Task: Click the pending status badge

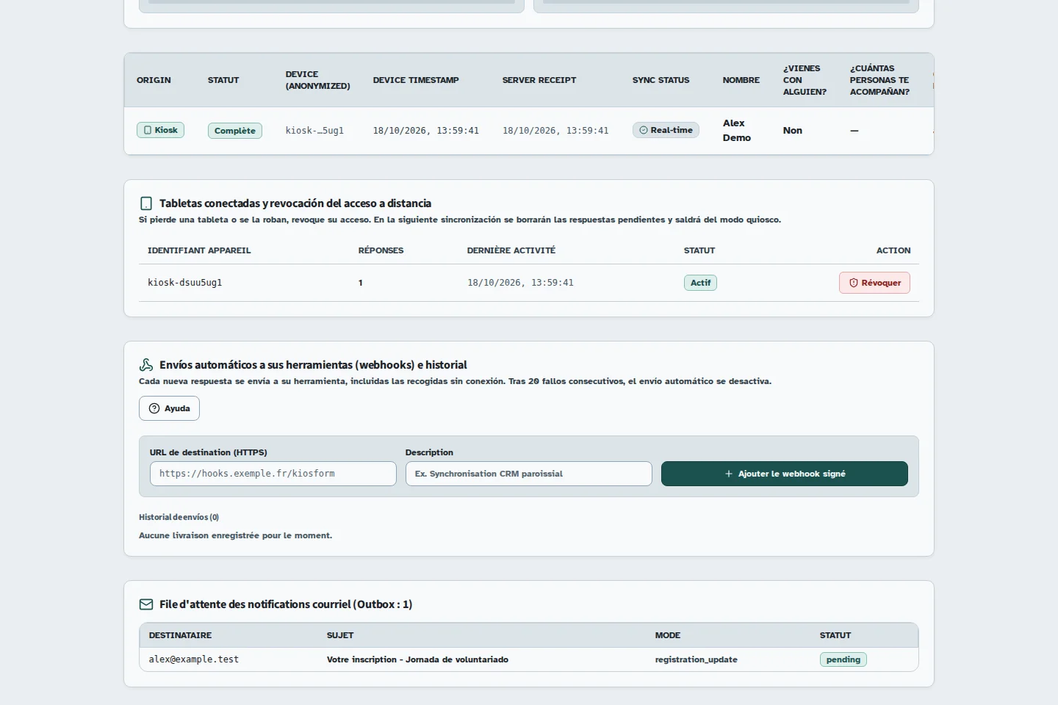Action: click(843, 659)
